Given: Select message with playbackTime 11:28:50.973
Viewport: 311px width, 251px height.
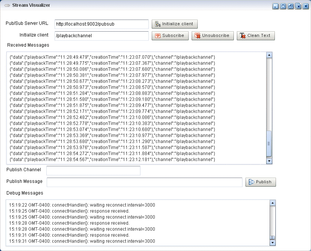Looking at the screenshot, I should click(x=112, y=87).
